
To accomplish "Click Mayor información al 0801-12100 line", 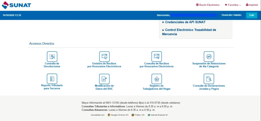I will pos(131,103).
